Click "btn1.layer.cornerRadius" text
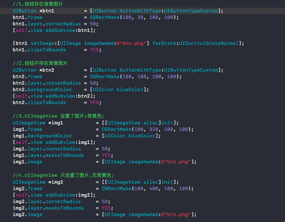This screenshot has height=222, width=285. (47, 24)
